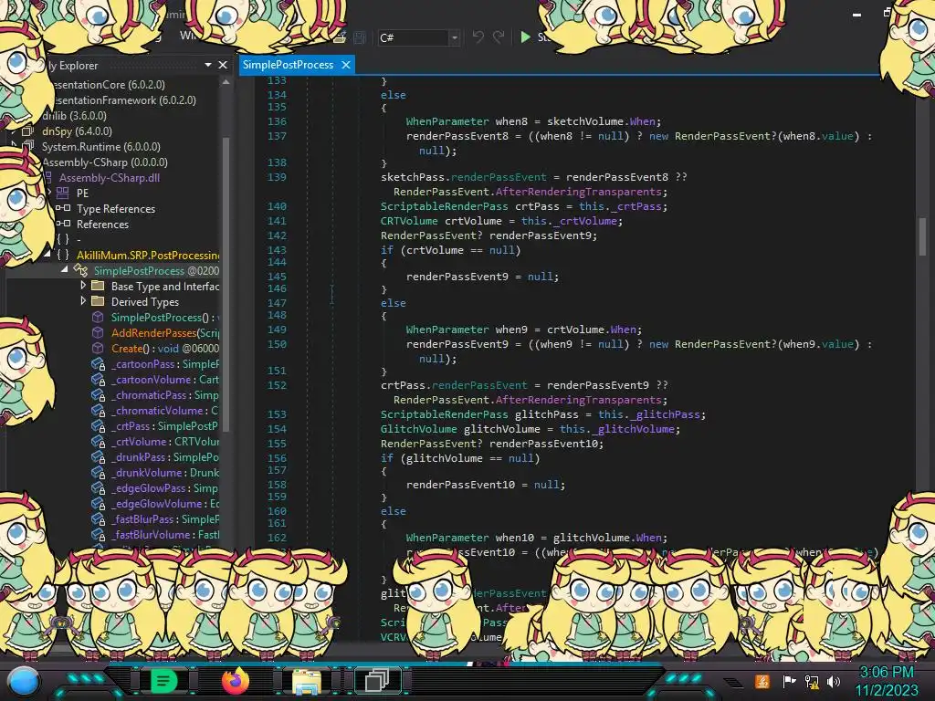Click the code editor vertical scrollbar thumb
Image resolution: width=935 pixels, height=701 pixels.
(x=922, y=236)
